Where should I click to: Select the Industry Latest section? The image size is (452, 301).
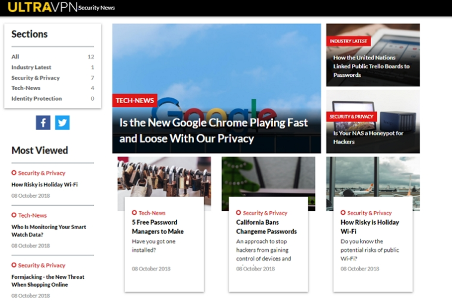pos(53,67)
